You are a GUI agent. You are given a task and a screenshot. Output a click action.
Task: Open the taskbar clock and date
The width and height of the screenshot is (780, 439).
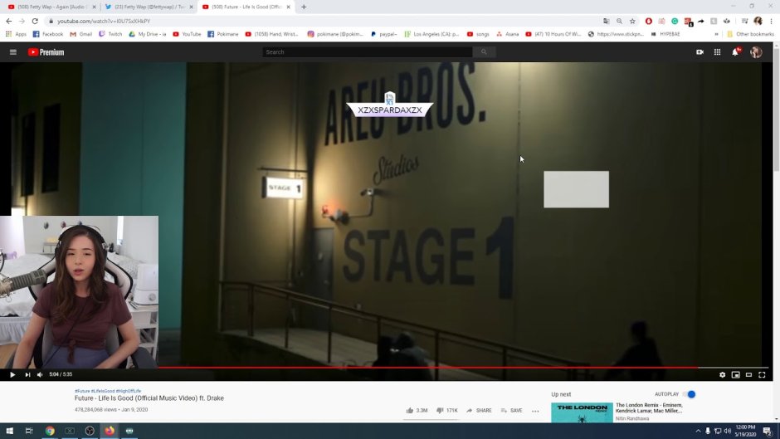pyautogui.click(x=745, y=431)
